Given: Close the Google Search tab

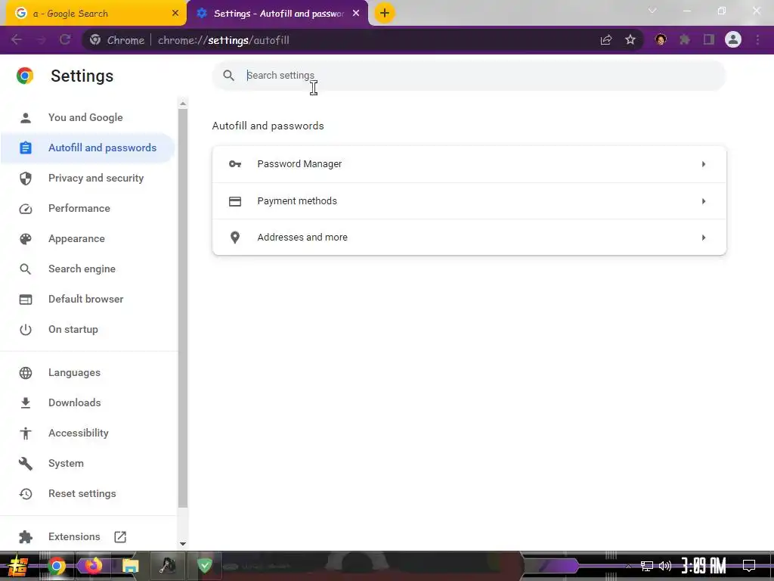Looking at the screenshot, I should 175,14.
